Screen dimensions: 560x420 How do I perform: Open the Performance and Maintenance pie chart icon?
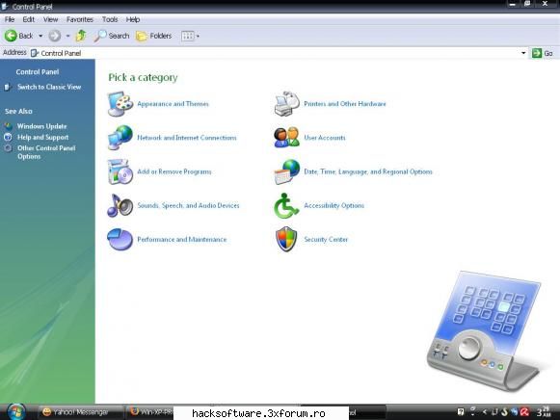point(120,239)
